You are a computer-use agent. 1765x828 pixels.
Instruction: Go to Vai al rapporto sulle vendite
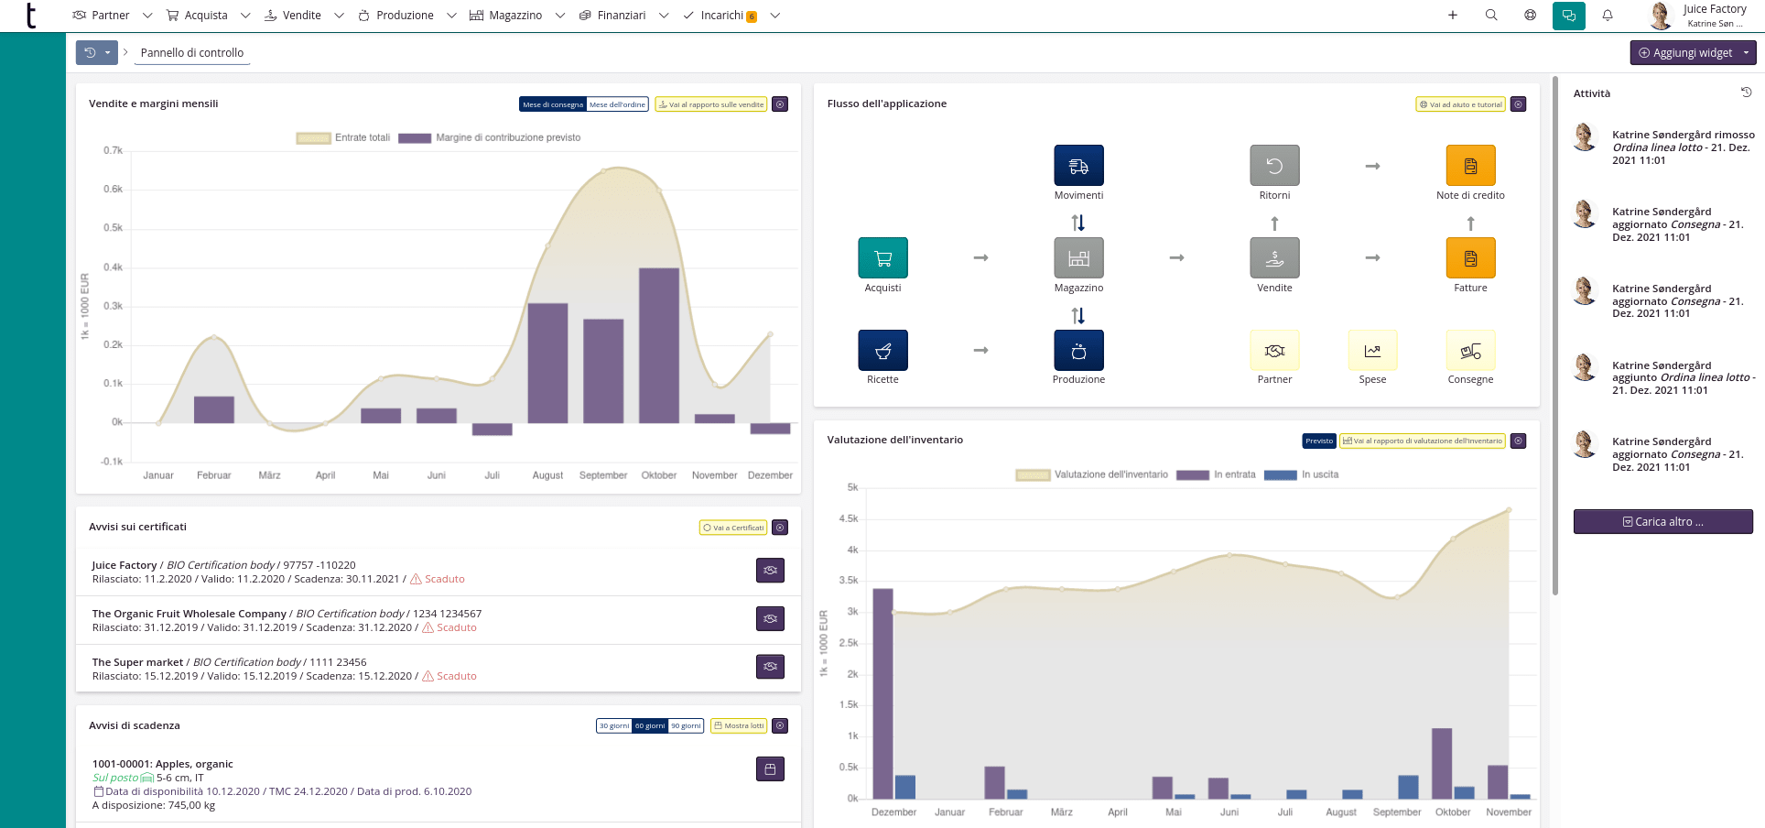pos(711,104)
